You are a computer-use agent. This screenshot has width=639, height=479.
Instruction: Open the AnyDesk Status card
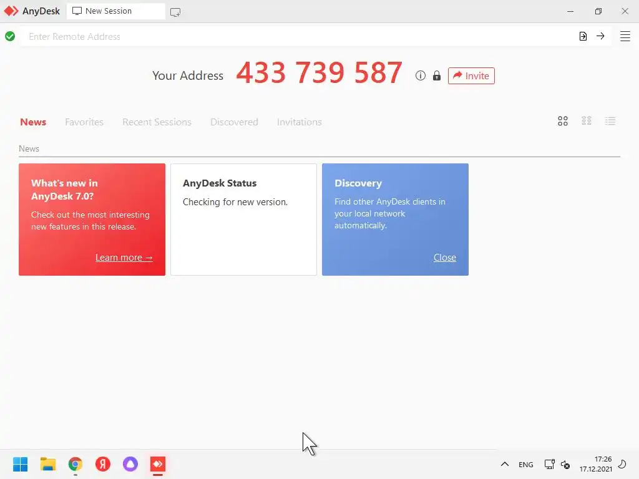[x=244, y=220]
